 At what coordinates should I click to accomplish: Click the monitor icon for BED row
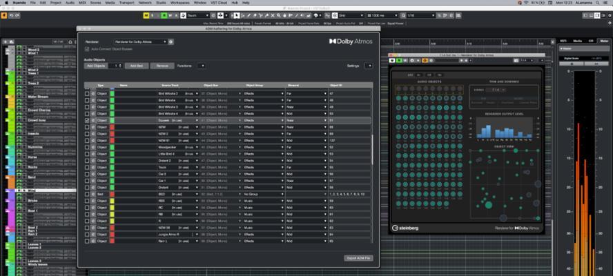tap(93, 194)
